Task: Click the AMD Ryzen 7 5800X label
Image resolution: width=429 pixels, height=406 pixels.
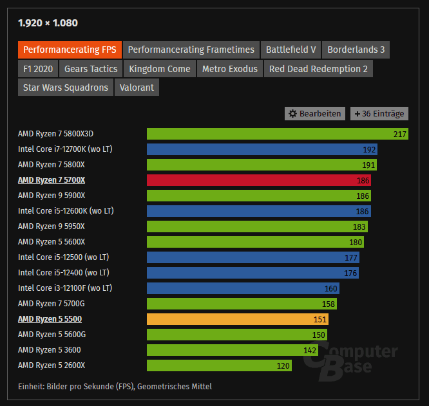Action: coord(52,165)
